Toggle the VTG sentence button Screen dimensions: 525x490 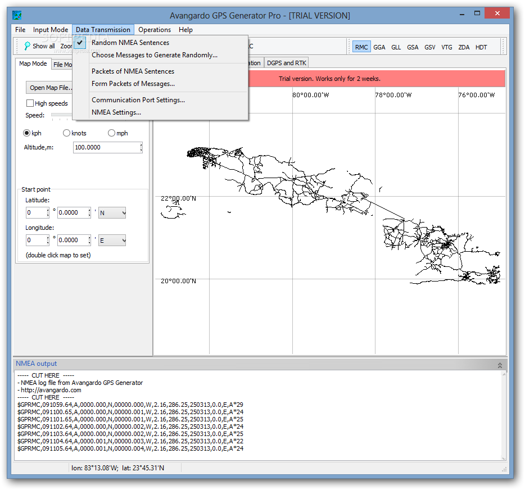pos(447,47)
